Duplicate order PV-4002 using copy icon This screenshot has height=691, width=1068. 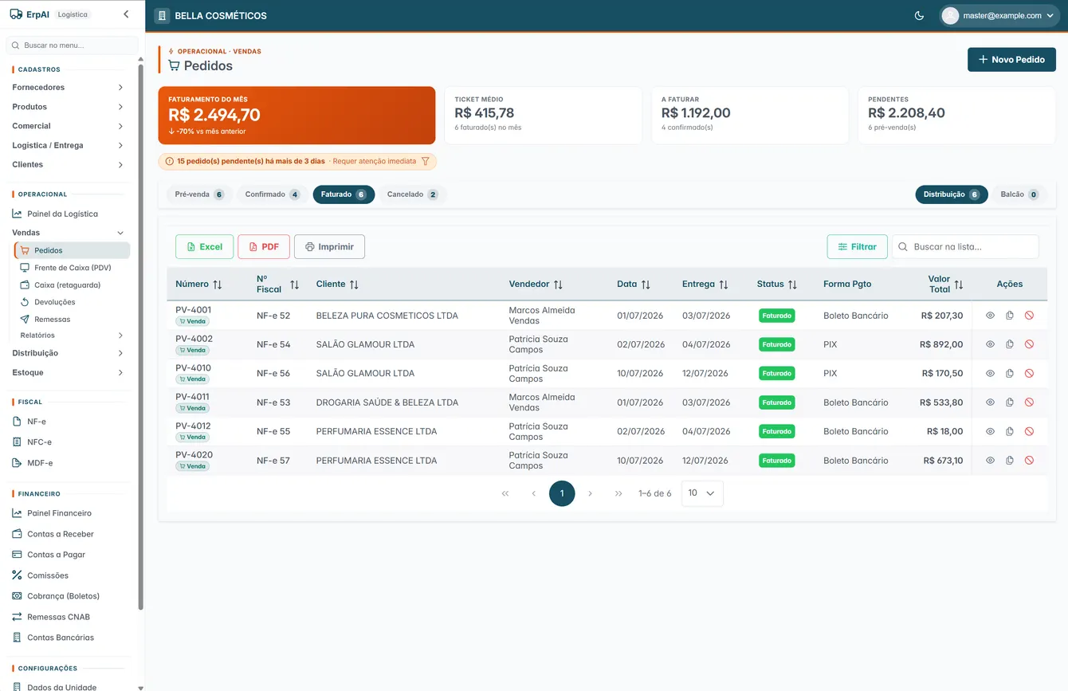tap(1010, 344)
